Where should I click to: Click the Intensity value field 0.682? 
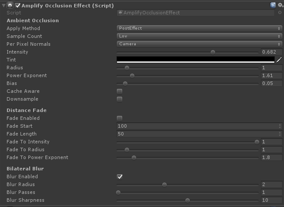pyautogui.click(x=271, y=52)
